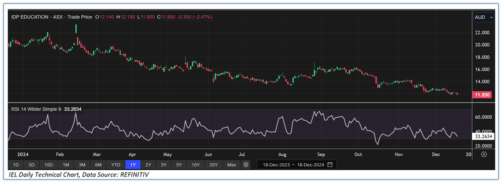This screenshot has height=183, width=502.
Task: Click the Sep label on time axis
Action: (x=321, y=155)
